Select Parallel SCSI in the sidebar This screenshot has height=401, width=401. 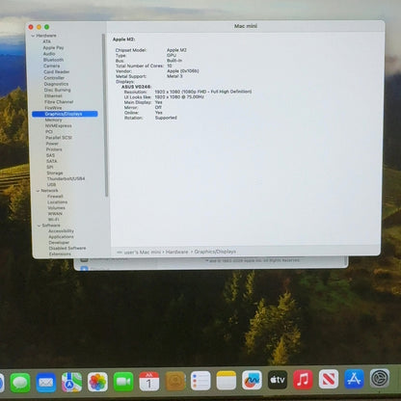coord(59,138)
